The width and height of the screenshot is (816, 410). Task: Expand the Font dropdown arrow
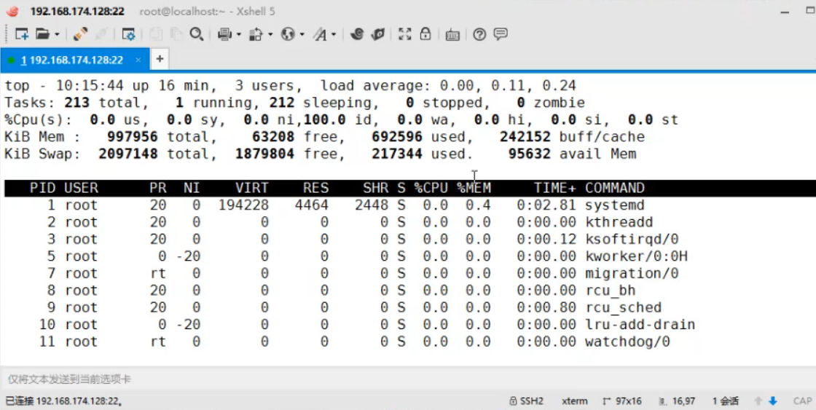click(x=334, y=35)
